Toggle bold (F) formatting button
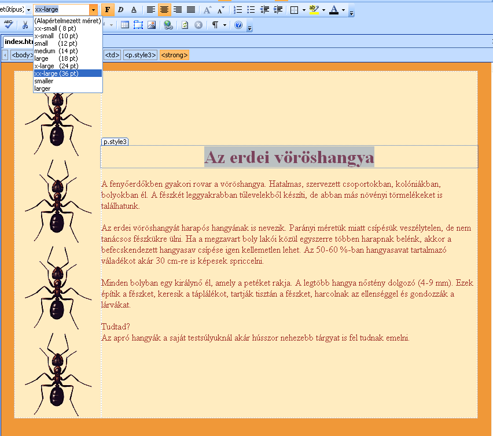 pos(108,10)
